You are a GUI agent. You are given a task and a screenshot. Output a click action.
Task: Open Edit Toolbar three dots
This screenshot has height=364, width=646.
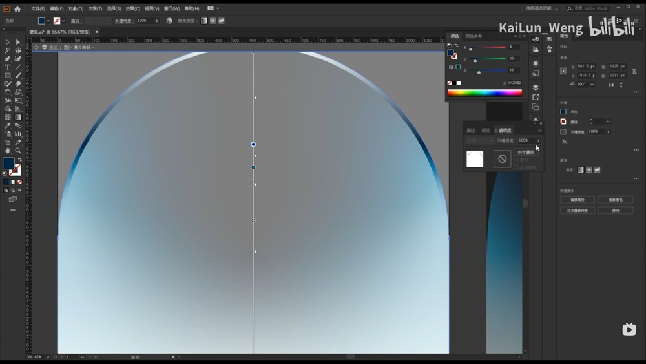point(13,210)
